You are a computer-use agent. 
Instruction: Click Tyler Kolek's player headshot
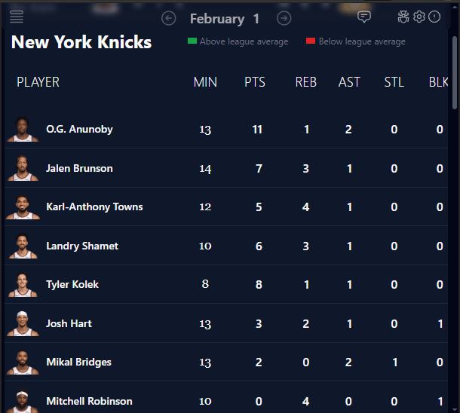pyautogui.click(x=23, y=285)
